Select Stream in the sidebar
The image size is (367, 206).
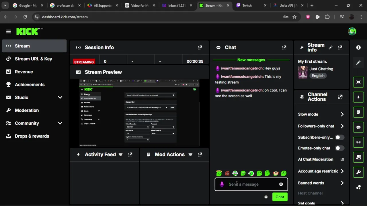[x=34, y=46]
